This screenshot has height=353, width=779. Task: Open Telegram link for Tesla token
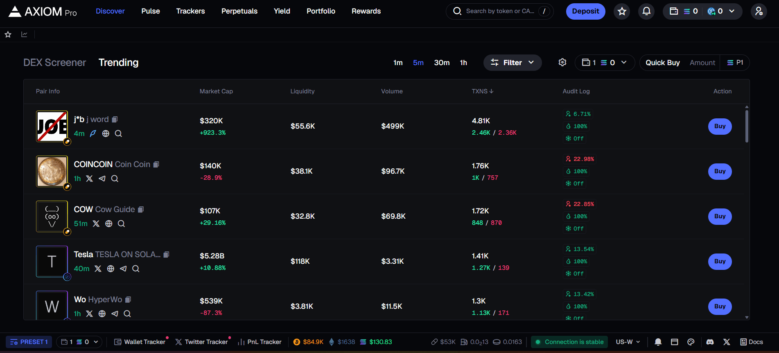(123, 269)
